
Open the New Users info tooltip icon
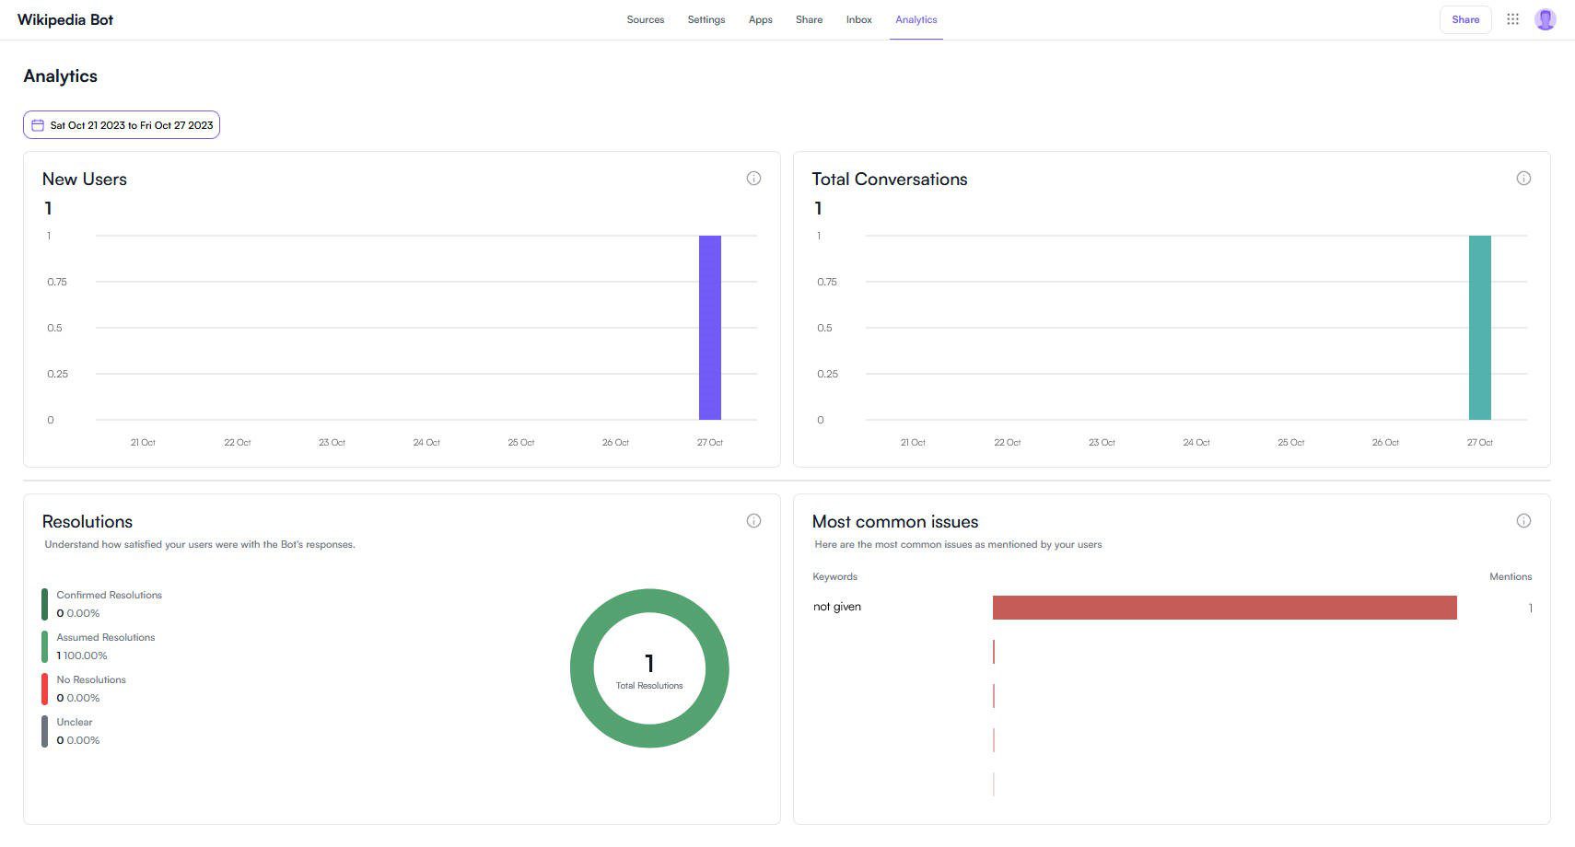pyautogui.click(x=753, y=178)
